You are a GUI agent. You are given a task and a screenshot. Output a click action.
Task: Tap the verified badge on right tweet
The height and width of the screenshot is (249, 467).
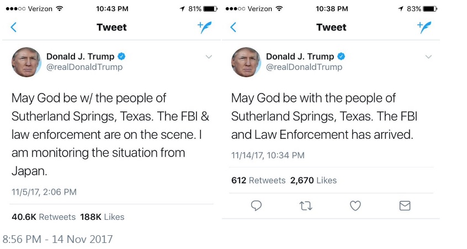[341, 57]
